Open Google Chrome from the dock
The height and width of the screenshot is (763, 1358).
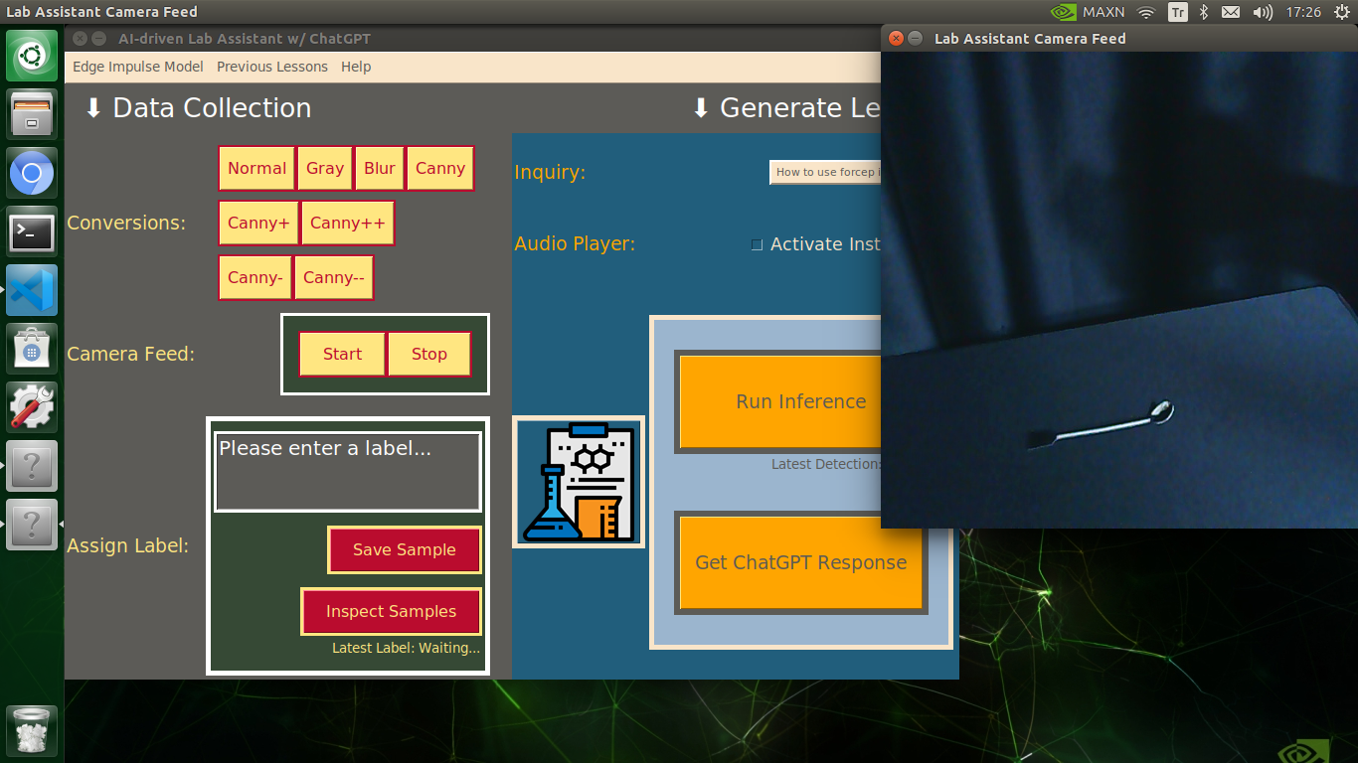(32, 174)
